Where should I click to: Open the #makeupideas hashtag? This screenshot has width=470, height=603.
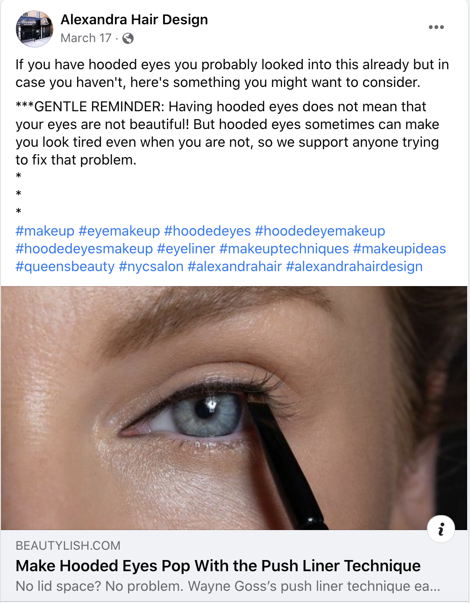coord(399,249)
